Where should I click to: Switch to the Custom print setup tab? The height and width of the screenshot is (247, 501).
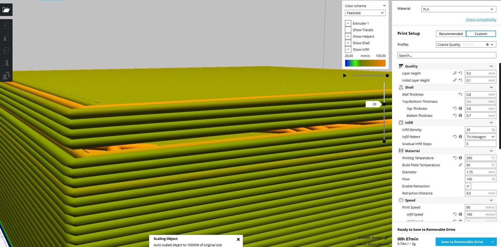[481, 34]
